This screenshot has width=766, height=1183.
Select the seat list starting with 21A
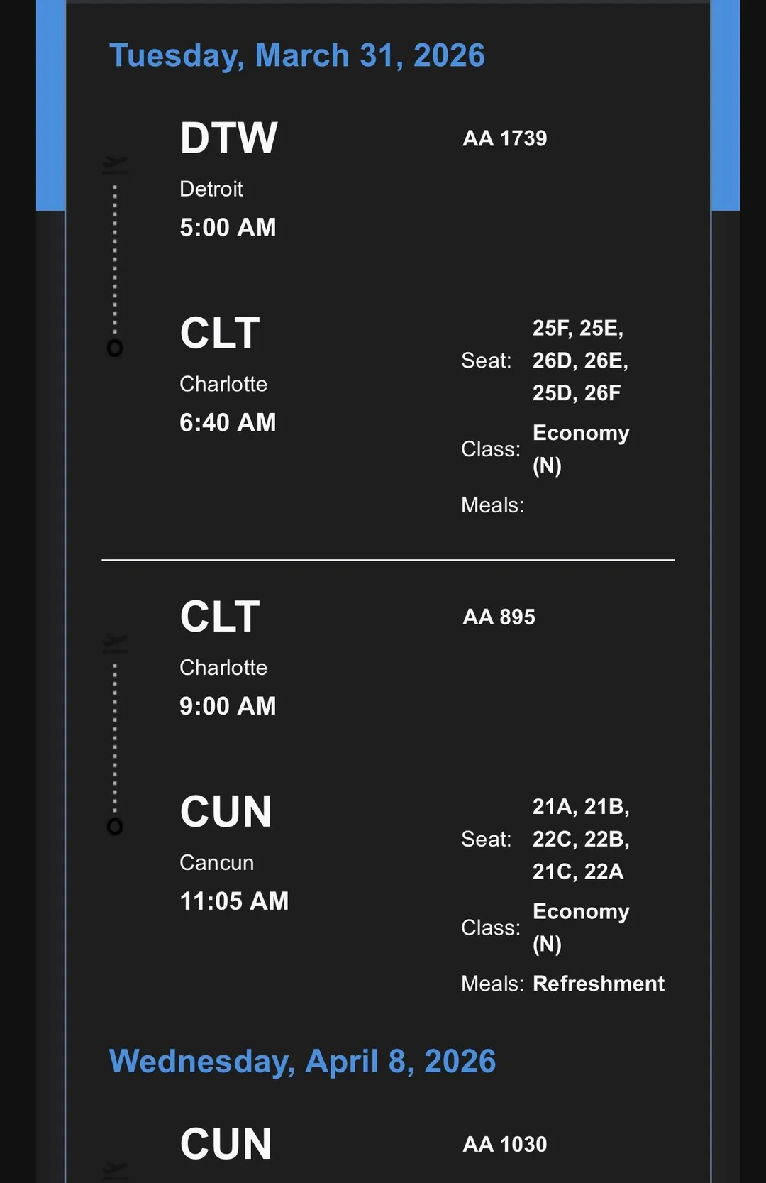pyautogui.click(x=580, y=839)
